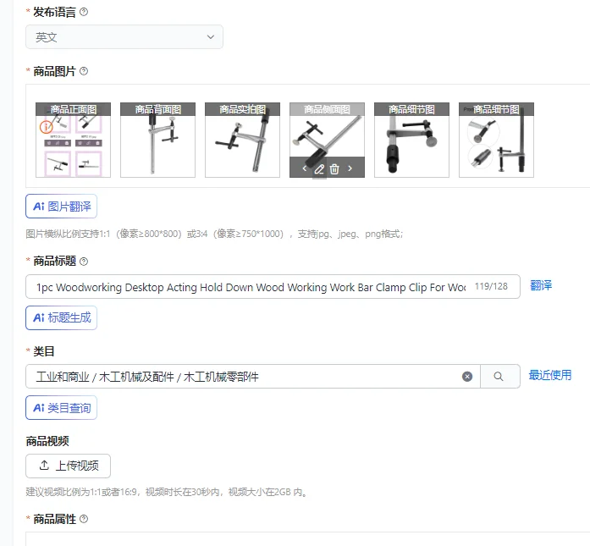590x546 pixels.
Task: Click the AI 标题生成 button
Action: pyautogui.click(x=61, y=317)
